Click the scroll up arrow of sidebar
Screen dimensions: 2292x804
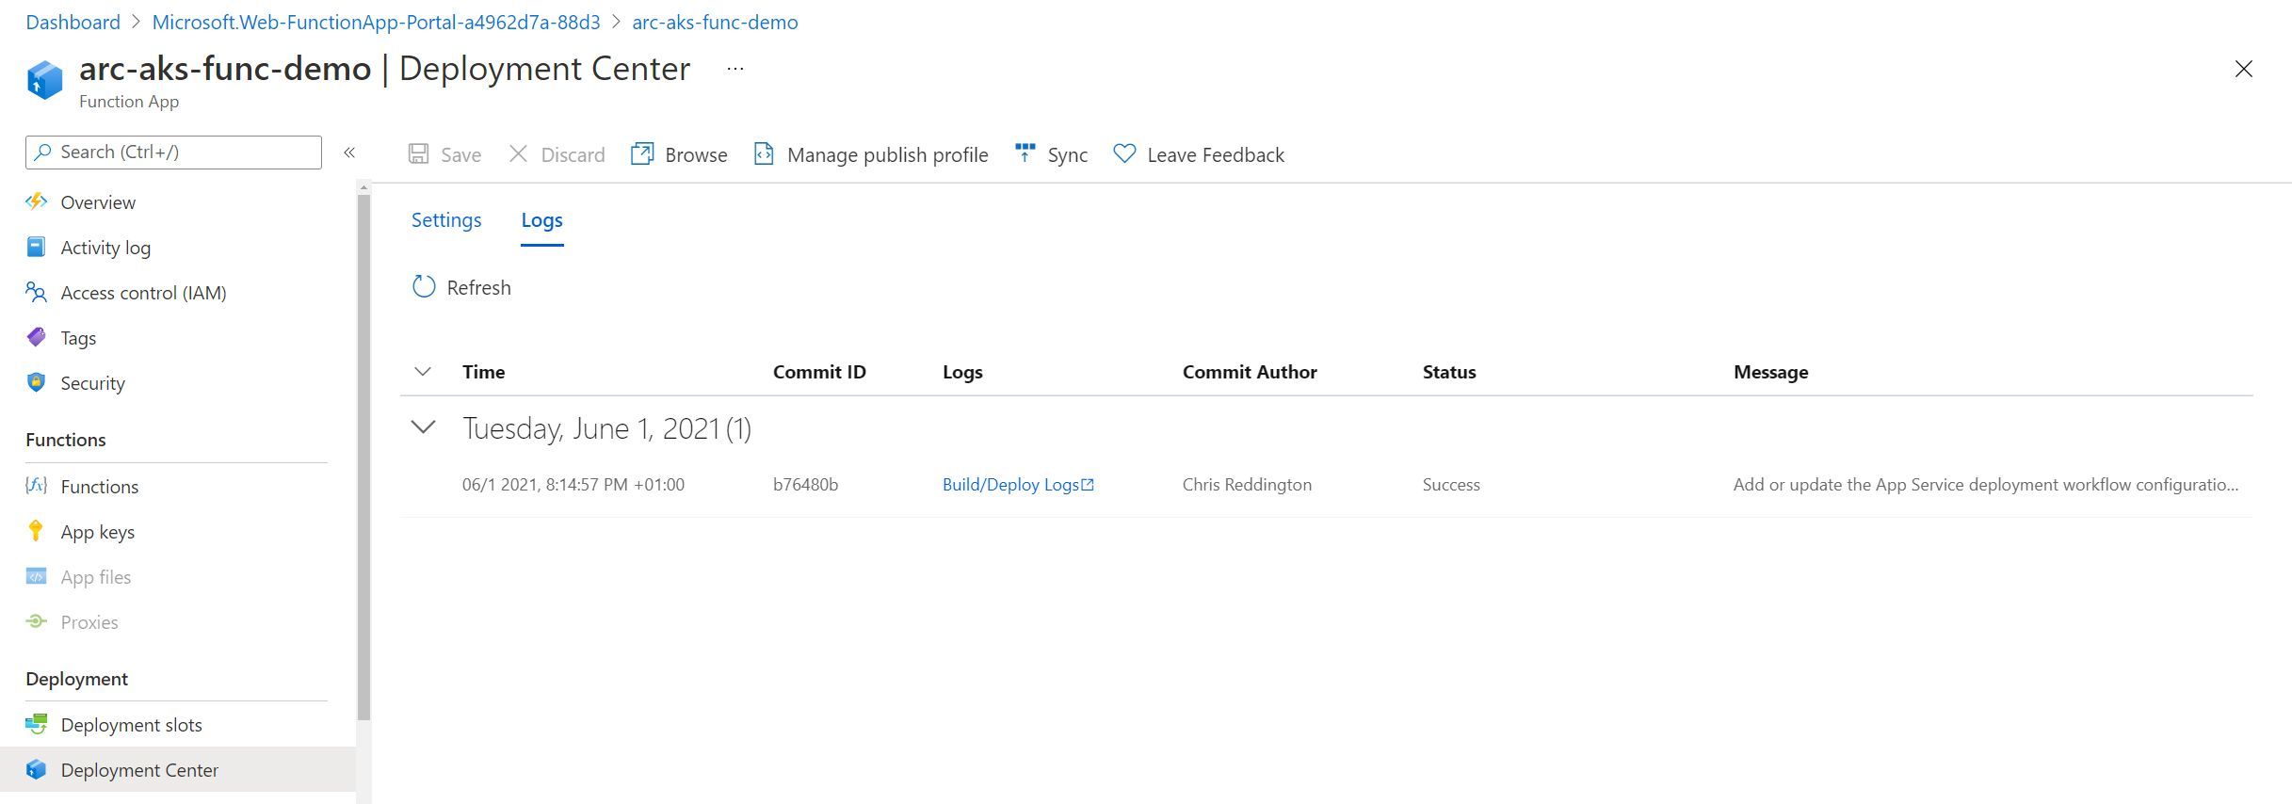(x=364, y=187)
